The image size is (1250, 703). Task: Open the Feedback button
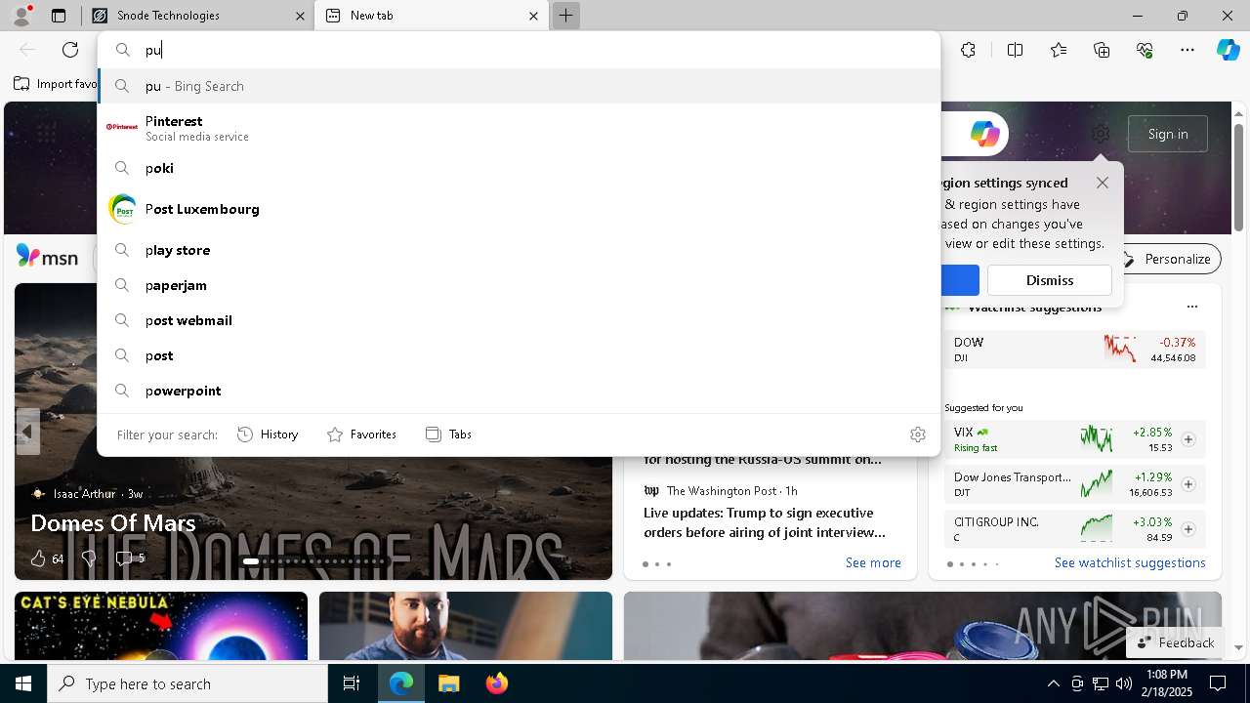[1176, 642]
